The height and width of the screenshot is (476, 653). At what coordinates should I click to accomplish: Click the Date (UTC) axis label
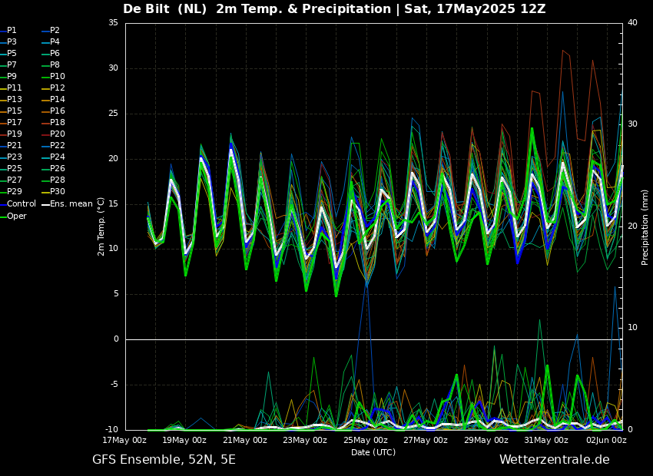click(x=373, y=452)
